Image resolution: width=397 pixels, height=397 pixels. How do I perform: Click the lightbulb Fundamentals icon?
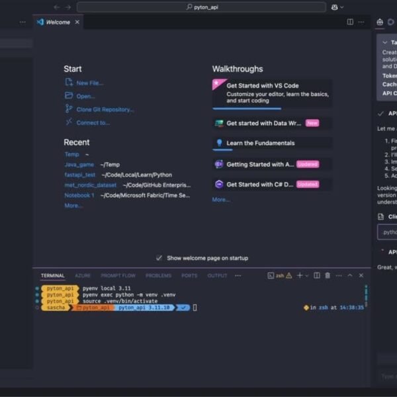click(219, 143)
